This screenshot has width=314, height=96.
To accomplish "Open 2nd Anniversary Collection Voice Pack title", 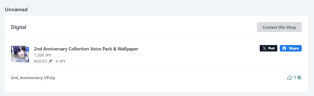I will point(86,49).
